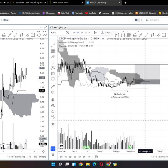Maximize the left chart panel
Image resolution: width=168 pixels, height=168 pixels.
click(x=46, y=27)
